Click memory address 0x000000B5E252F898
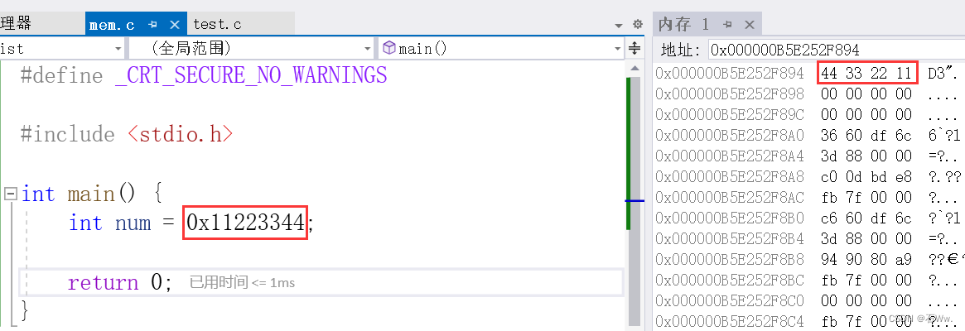Screen dimensions: 965x331 pos(730,94)
